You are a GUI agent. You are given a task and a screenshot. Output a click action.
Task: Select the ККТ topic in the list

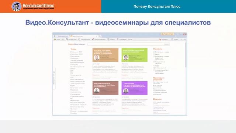click(72, 98)
